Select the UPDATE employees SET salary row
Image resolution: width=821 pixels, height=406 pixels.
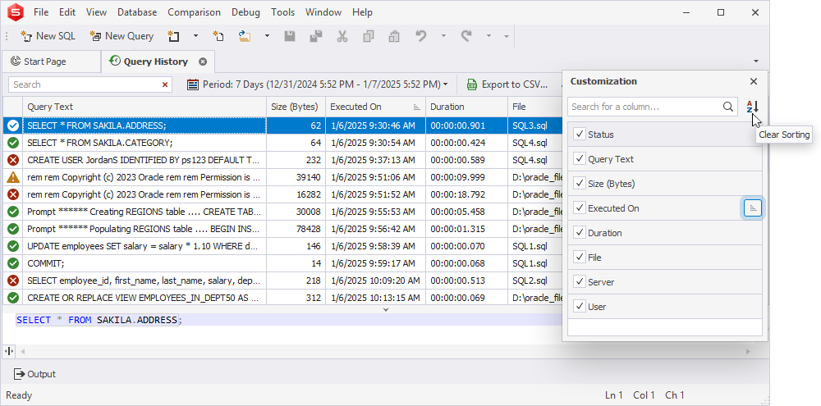point(282,246)
